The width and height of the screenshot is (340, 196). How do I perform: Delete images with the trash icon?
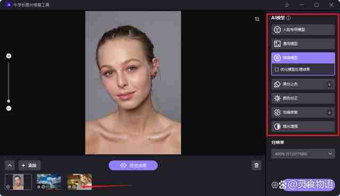coord(257,165)
